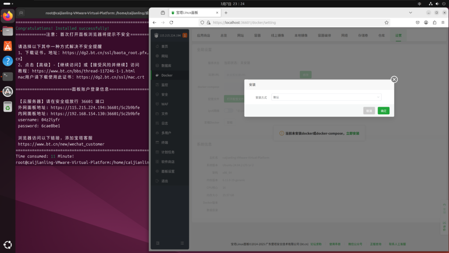Viewport: 449px width, 253px height.
Task: Click the 论坛求助 footer link
Action: point(316,244)
